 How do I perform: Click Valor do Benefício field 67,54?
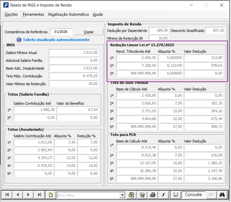[77, 110]
